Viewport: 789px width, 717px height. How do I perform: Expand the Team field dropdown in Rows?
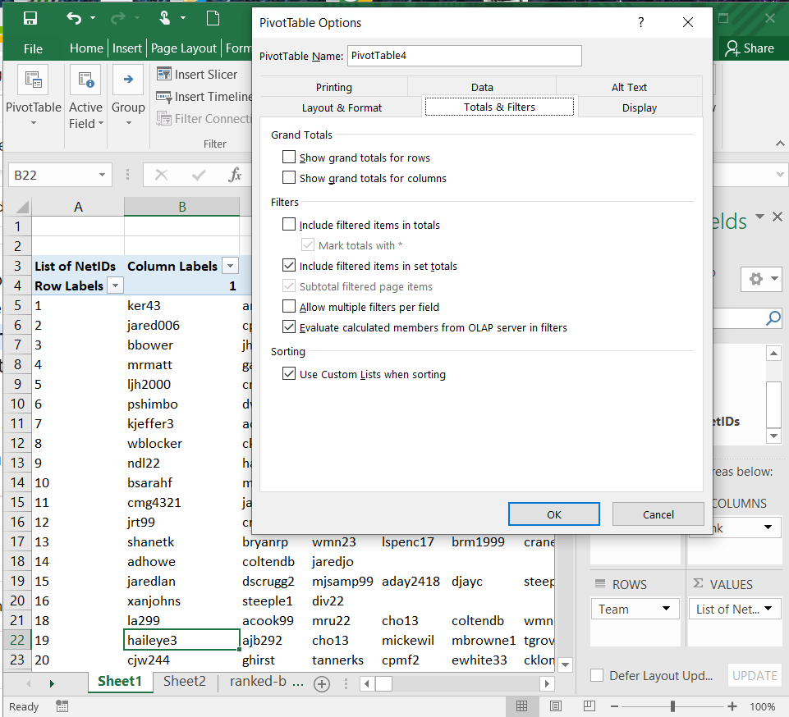(x=666, y=609)
